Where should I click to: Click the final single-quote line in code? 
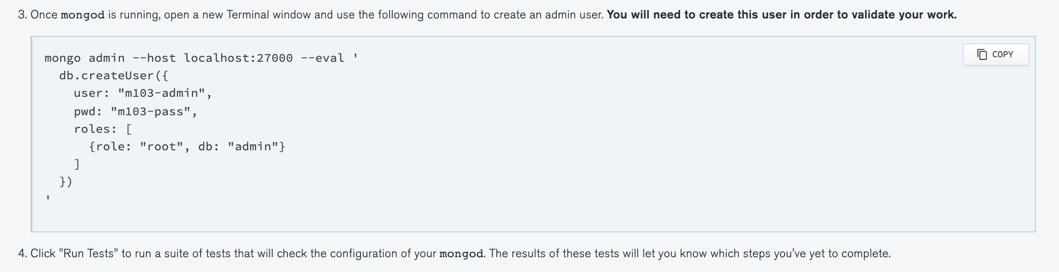(x=48, y=199)
